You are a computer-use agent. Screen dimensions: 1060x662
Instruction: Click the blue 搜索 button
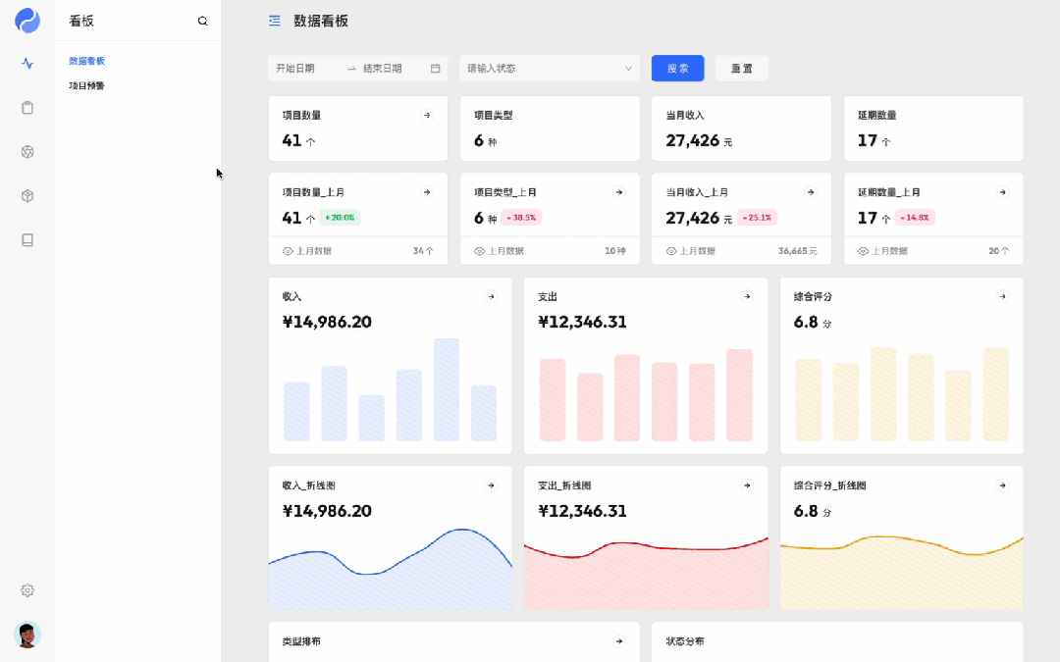point(678,69)
